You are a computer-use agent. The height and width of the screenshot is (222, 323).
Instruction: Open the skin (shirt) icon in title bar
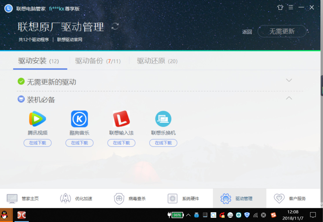[x=280, y=8]
